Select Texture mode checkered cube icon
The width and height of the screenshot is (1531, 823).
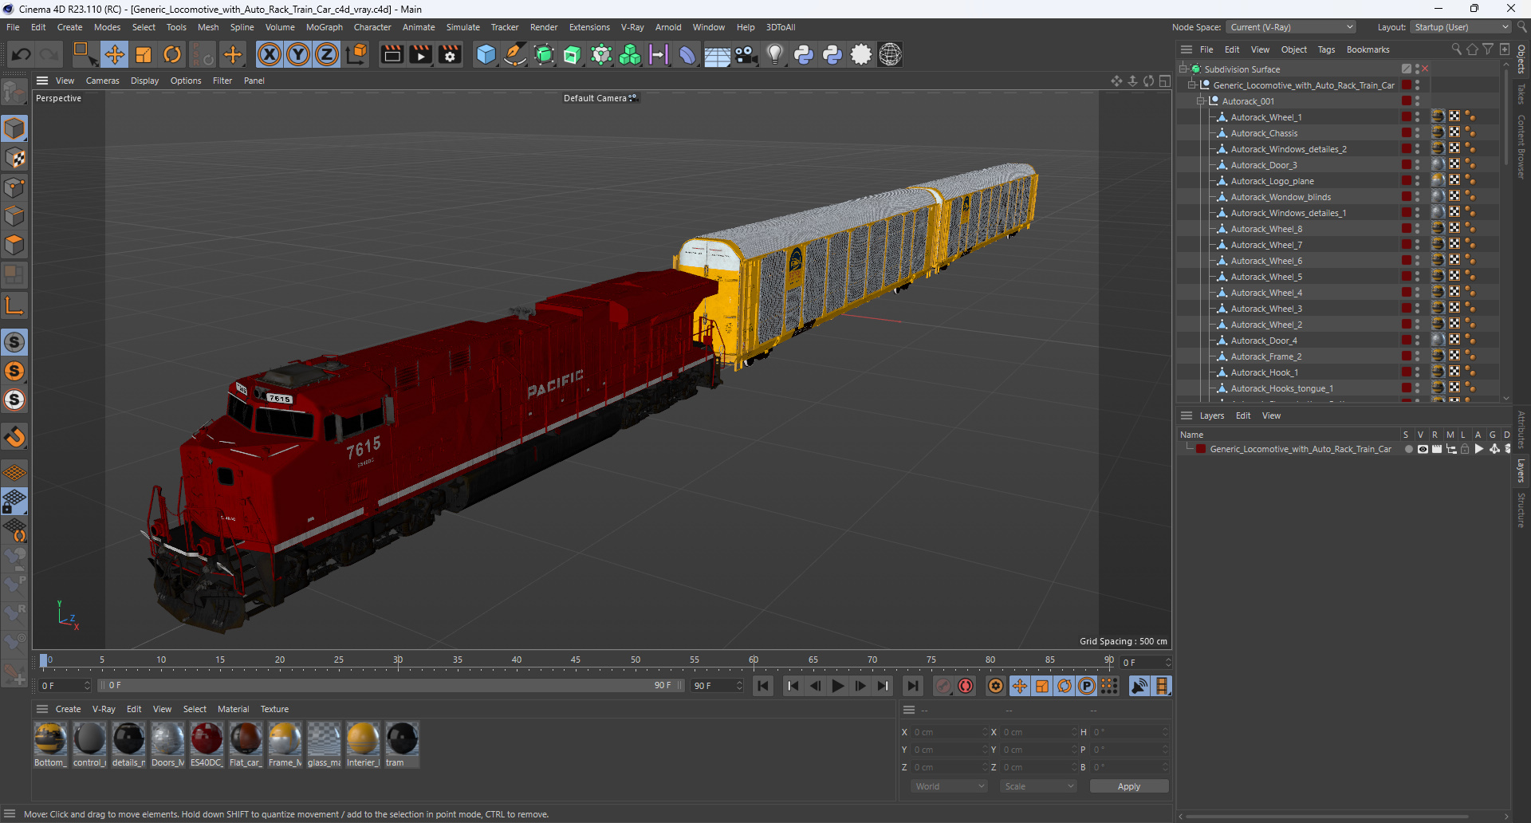coord(14,158)
